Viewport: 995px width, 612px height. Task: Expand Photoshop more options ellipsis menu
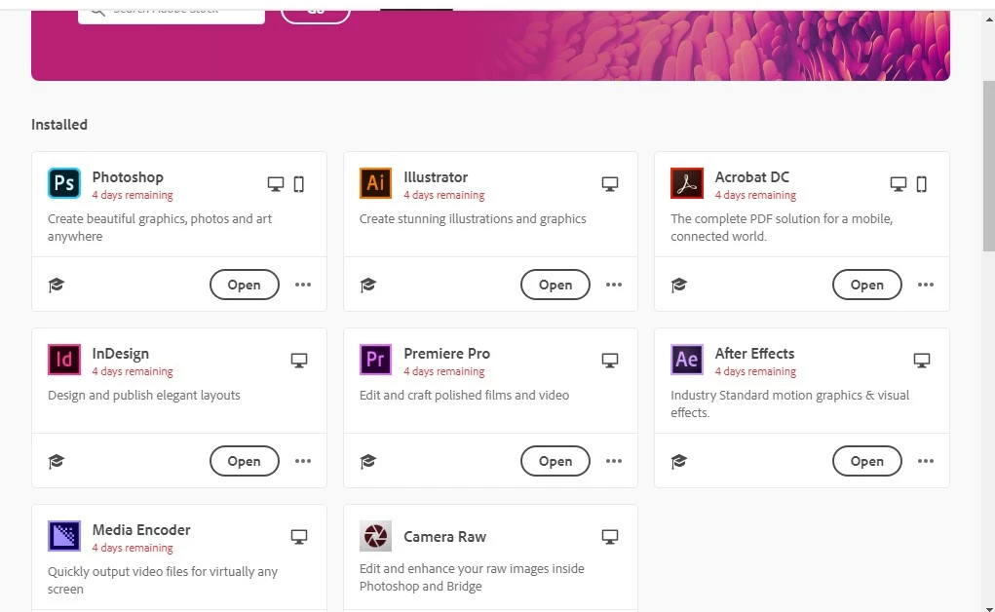303,285
